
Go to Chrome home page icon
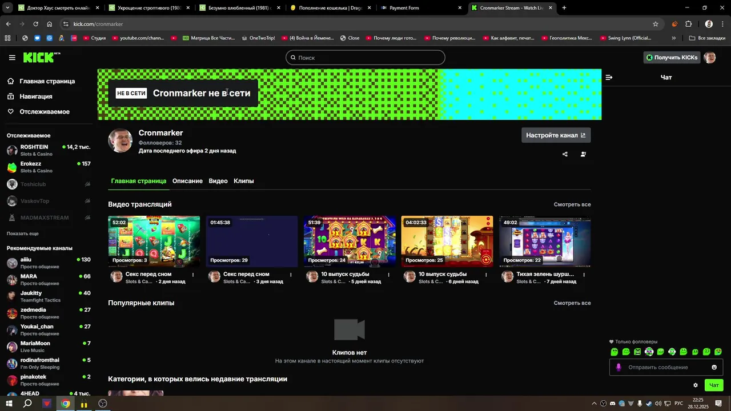coord(50,24)
